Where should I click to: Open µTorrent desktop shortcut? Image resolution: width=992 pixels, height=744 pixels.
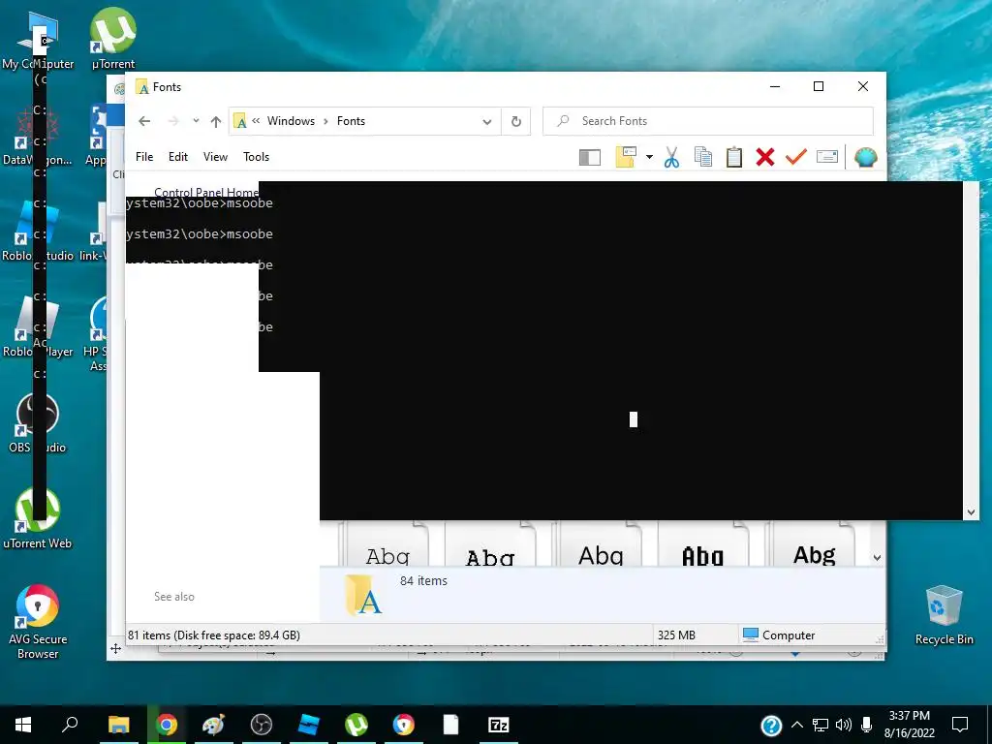pos(113,39)
